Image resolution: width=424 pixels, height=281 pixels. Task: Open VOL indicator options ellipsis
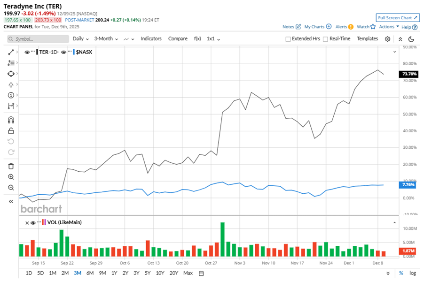coord(39,221)
